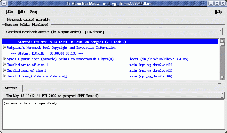The image size is (227, 133).
Task: Click Valgrind's Memcheck Tool Copyright text
Action: (61, 48)
